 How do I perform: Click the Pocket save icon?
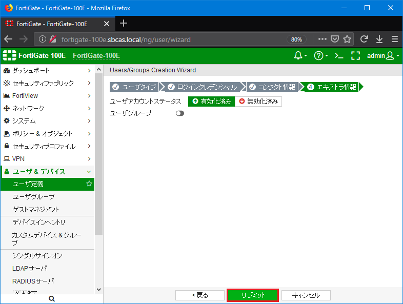click(x=335, y=39)
